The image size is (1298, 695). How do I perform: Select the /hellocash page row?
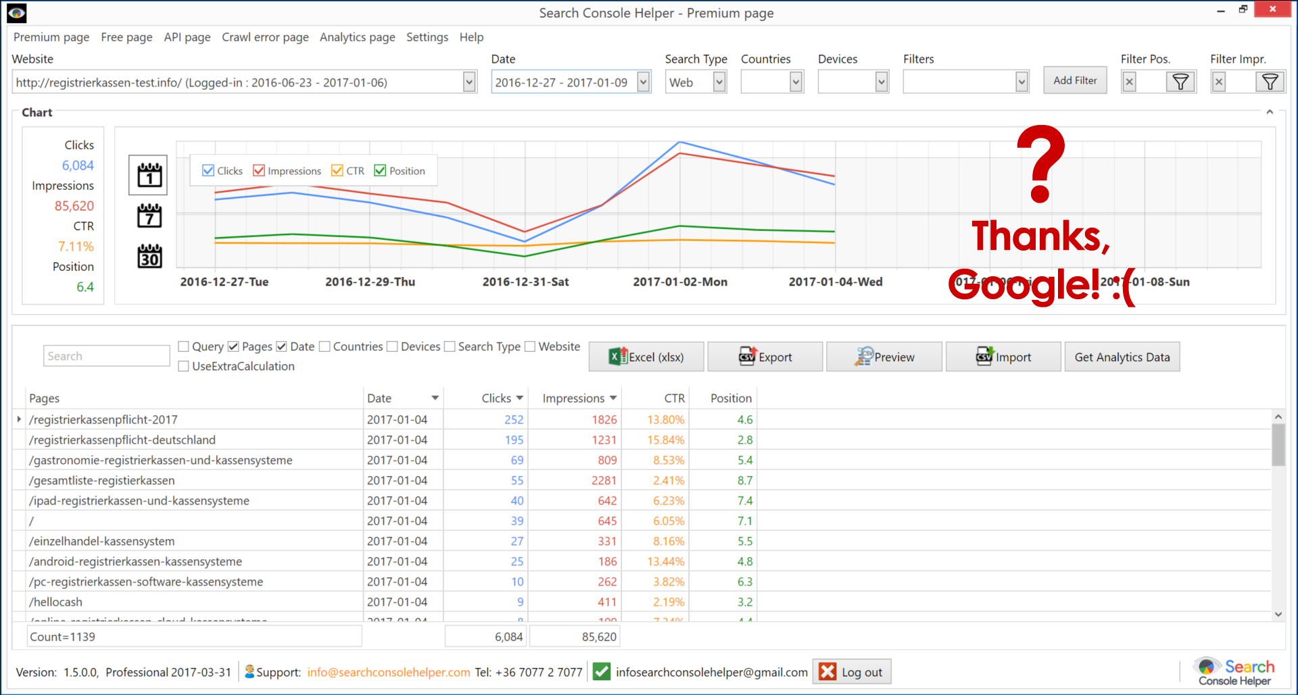pos(642,602)
